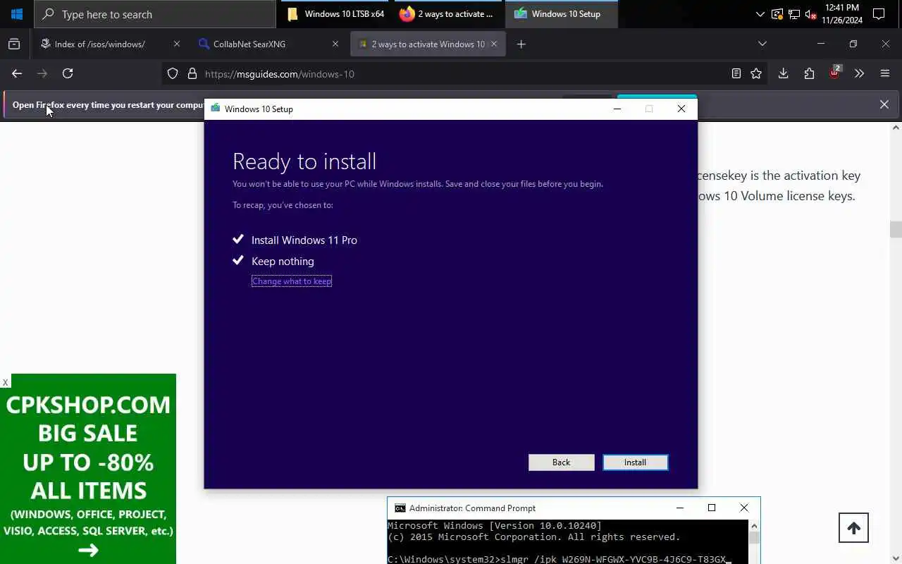Open the Windows Start menu
Viewport: 902px width, 564px height.
pos(17,14)
